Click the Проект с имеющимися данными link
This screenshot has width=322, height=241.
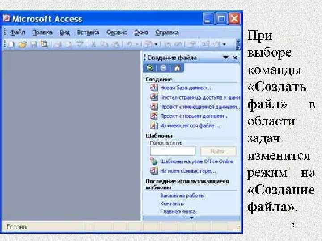tap(200, 107)
